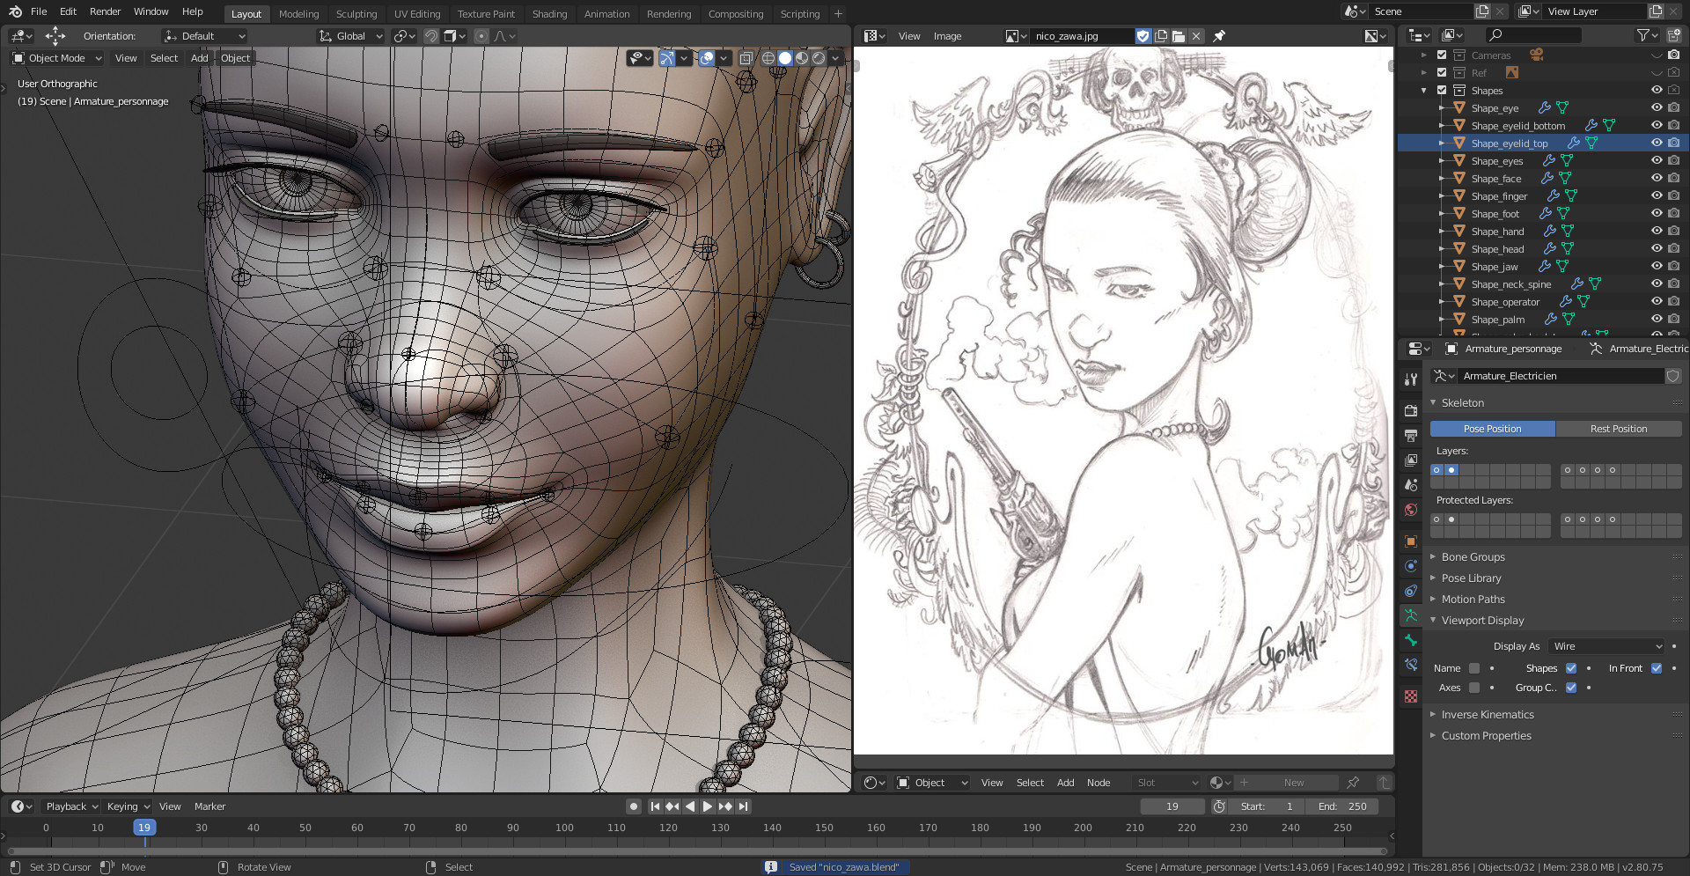Open the Scene properties tab
The image size is (1690, 876).
click(1411, 484)
